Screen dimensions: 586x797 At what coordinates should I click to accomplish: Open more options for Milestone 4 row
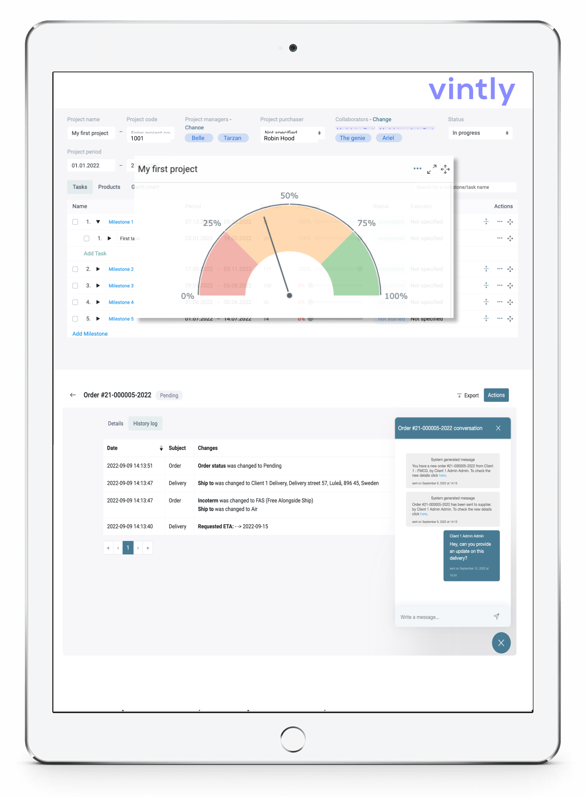(500, 302)
